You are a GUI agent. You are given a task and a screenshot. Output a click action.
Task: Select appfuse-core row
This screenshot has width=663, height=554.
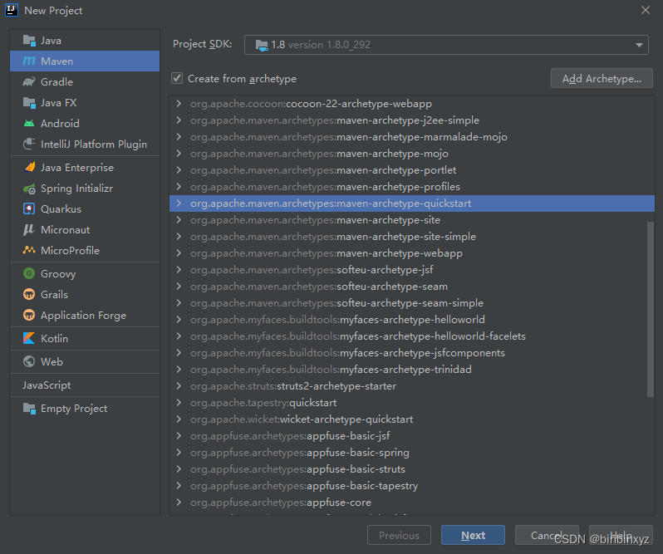pyautogui.click(x=412, y=502)
